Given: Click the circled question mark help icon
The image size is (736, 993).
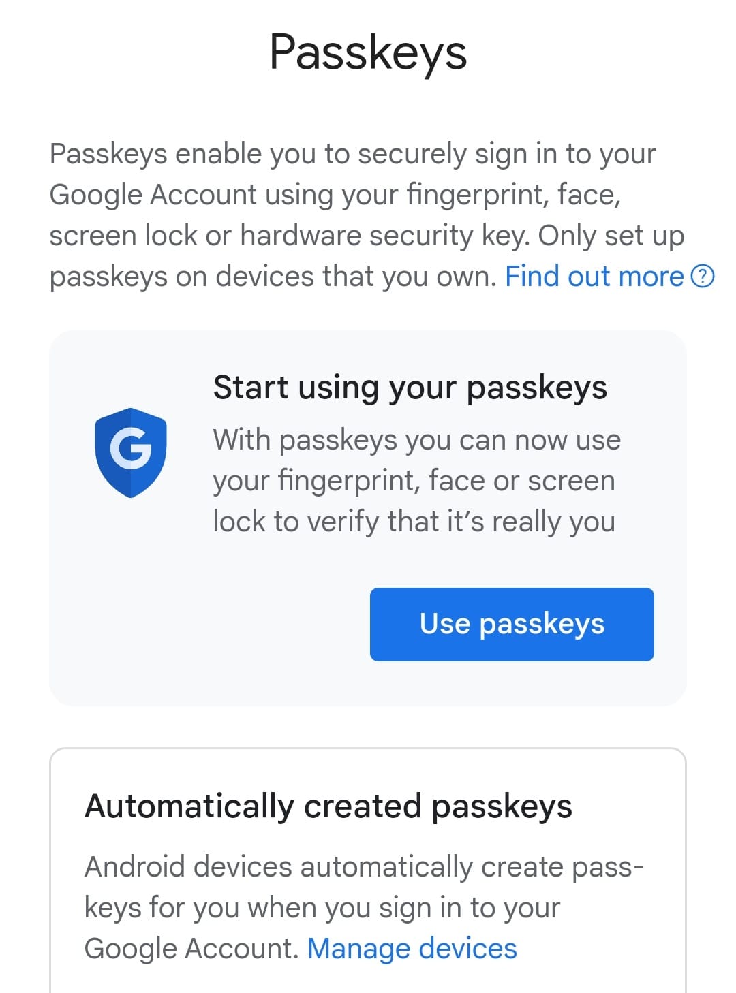Looking at the screenshot, I should pos(703,277).
